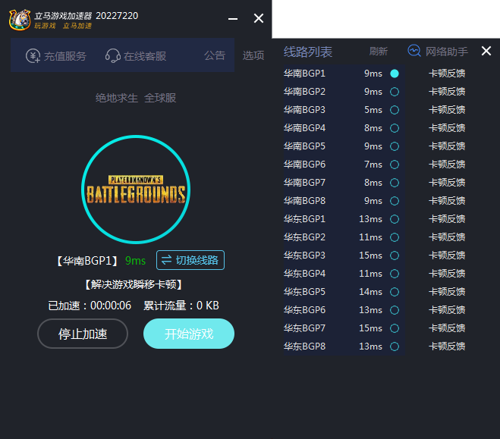Click the 累计流量 0 KB text
Screen dimensions: 500x439
click(181, 306)
